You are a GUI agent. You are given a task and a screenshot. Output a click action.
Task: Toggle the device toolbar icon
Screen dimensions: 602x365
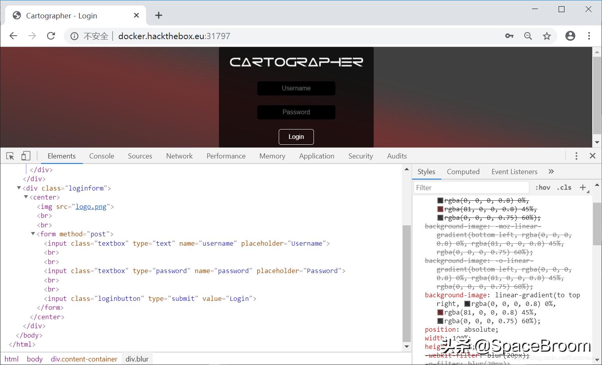pos(25,156)
